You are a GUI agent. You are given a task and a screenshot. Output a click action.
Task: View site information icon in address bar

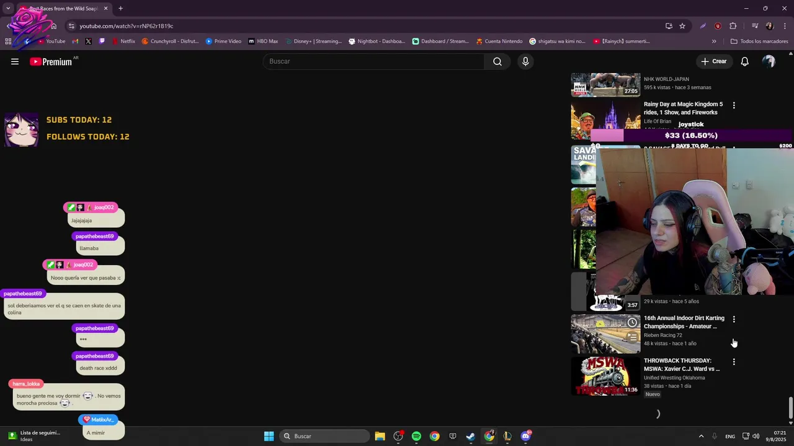tap(71, 26)
